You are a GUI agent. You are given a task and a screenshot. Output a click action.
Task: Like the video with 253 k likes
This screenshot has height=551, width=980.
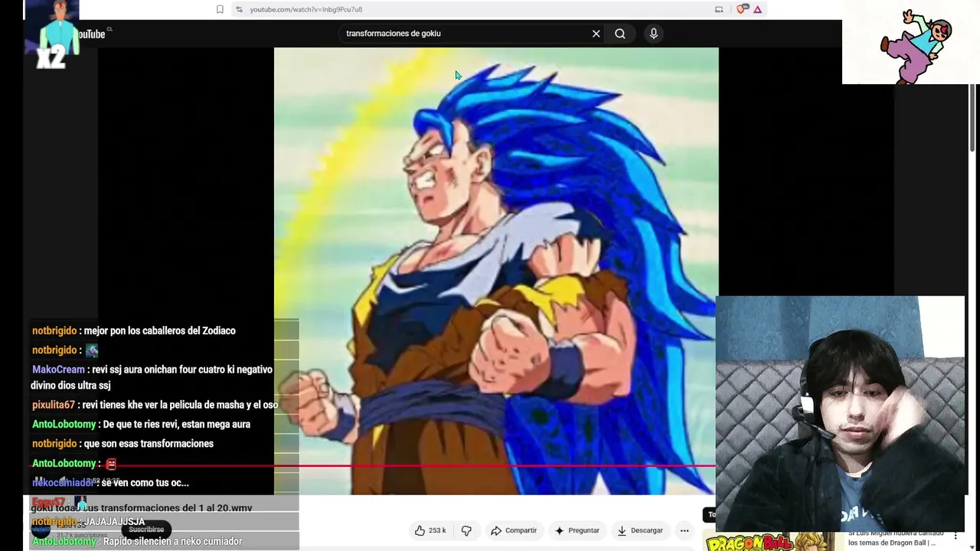[430, 530]
